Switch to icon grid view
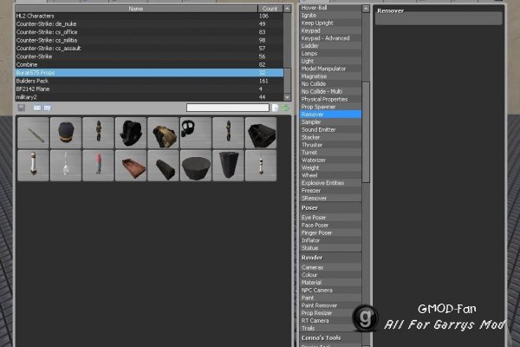Viewport: 520px width, 347px height. pos(36,108)
